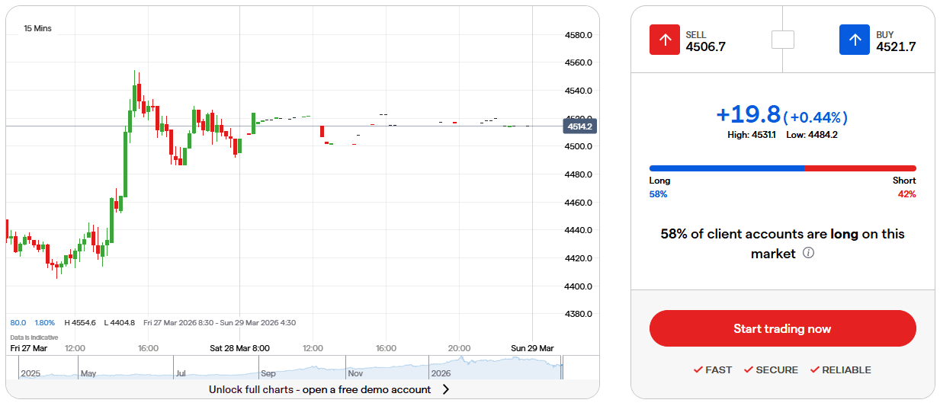Select the SELL price 4506.7

pos(705,47)
